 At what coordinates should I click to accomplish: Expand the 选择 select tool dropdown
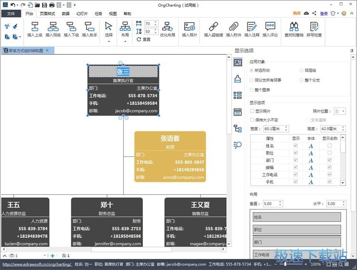(109, 41)
